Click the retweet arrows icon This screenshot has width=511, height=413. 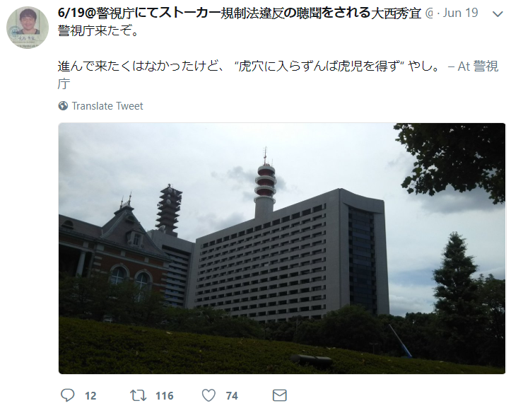tap(139, 395)
